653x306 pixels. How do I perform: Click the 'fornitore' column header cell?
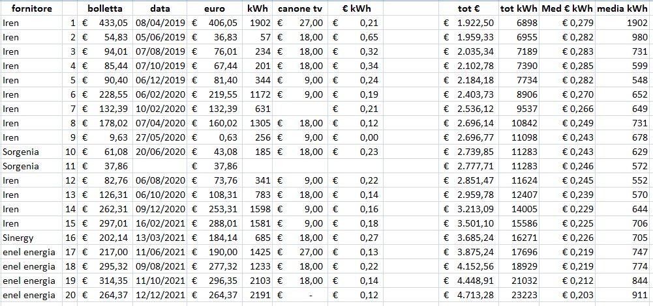31,8
